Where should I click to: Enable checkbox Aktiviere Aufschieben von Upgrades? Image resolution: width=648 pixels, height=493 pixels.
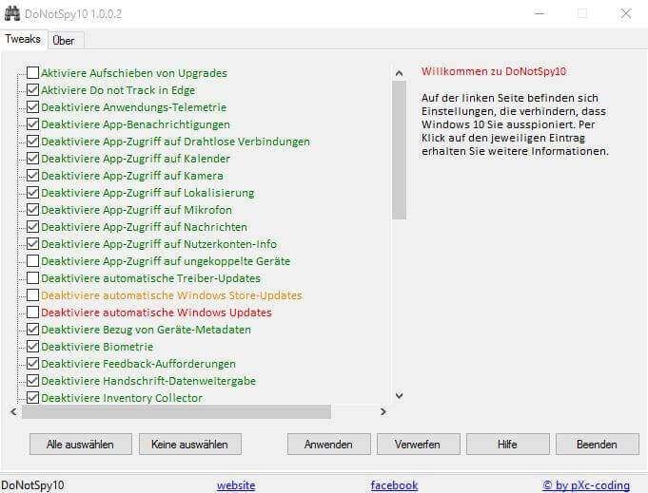tap(32, 73)
